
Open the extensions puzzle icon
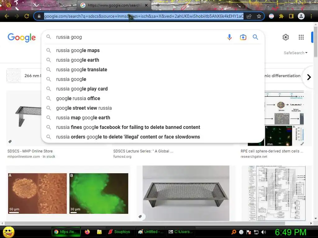click(281, 16)
